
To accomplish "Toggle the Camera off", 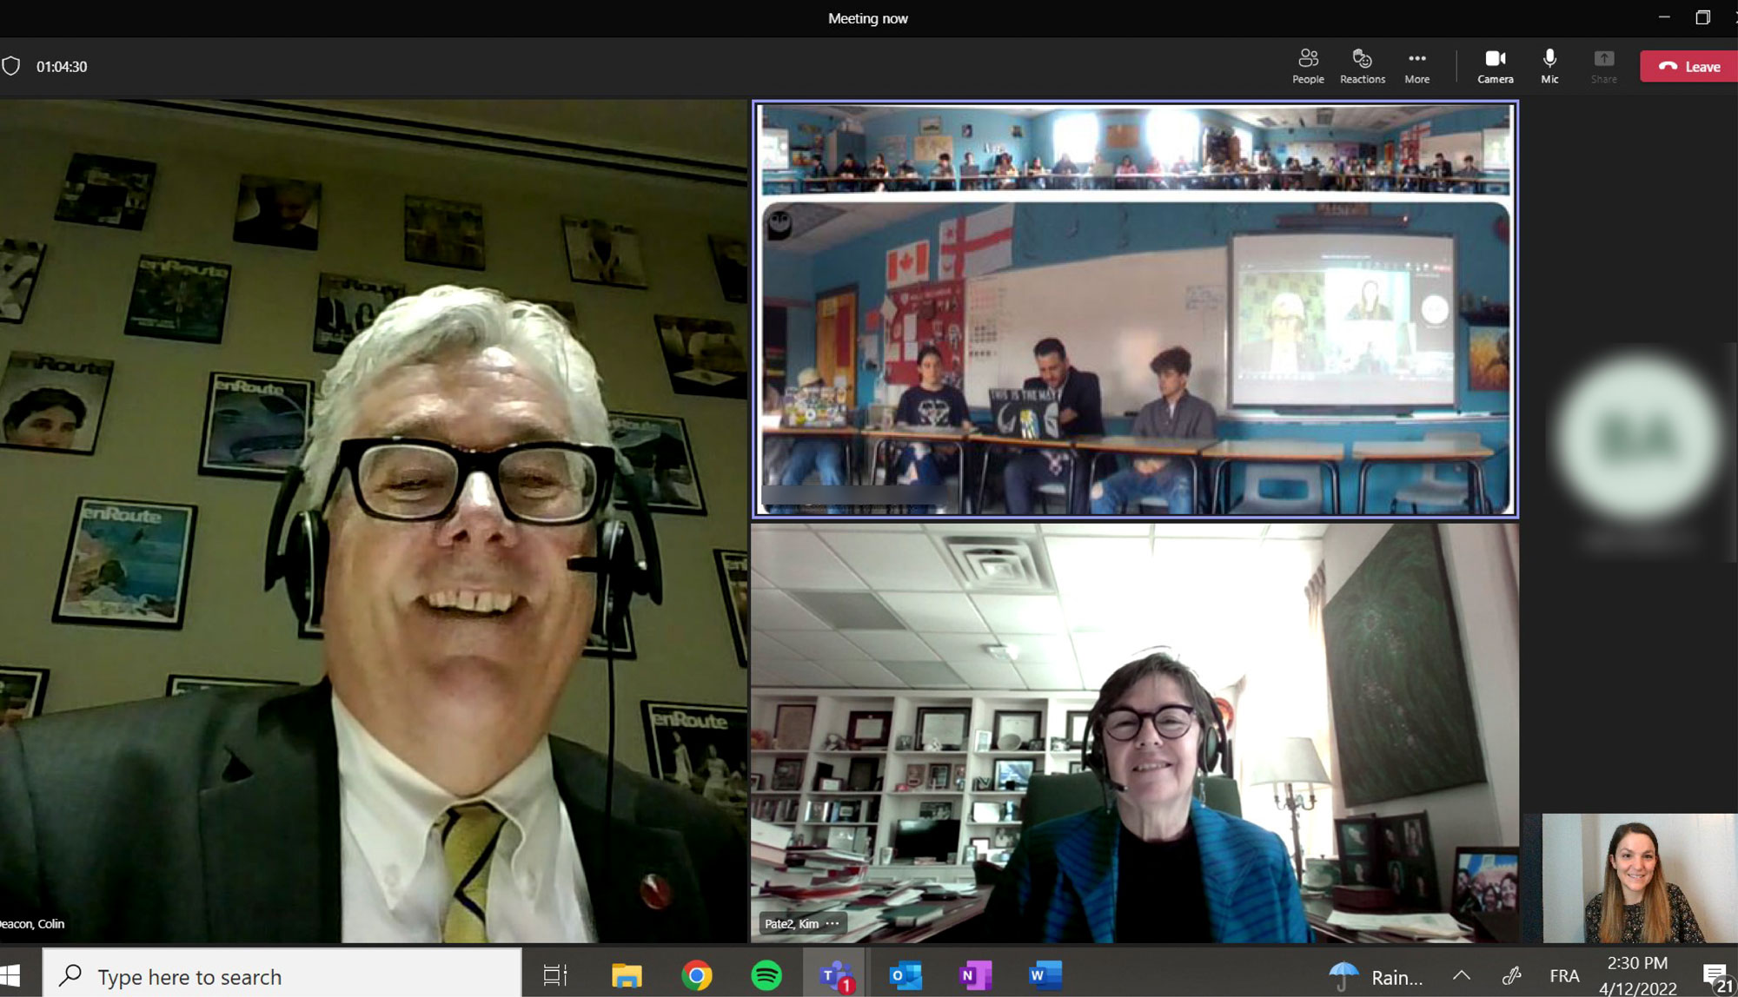I will click(x=1495, y=66).
